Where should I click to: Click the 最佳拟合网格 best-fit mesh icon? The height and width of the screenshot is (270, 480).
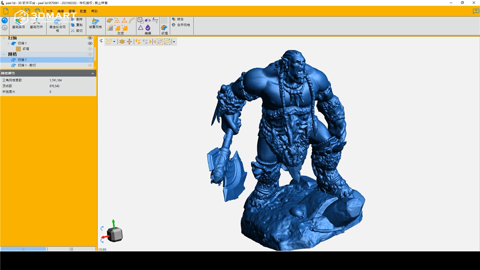click(57, 22)
